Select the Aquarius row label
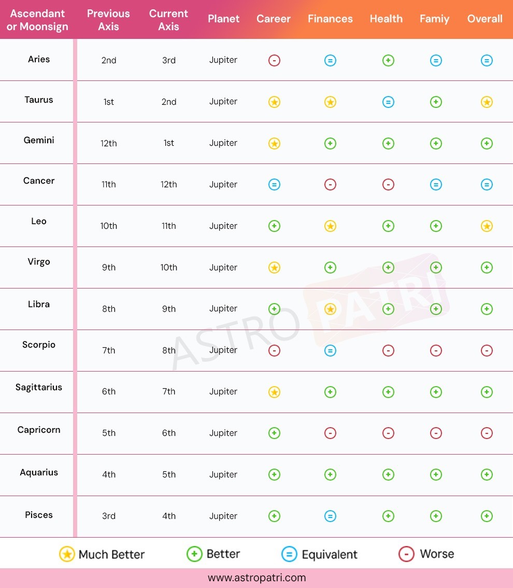Viewport: 513px width, 588px height. [38, 472]
